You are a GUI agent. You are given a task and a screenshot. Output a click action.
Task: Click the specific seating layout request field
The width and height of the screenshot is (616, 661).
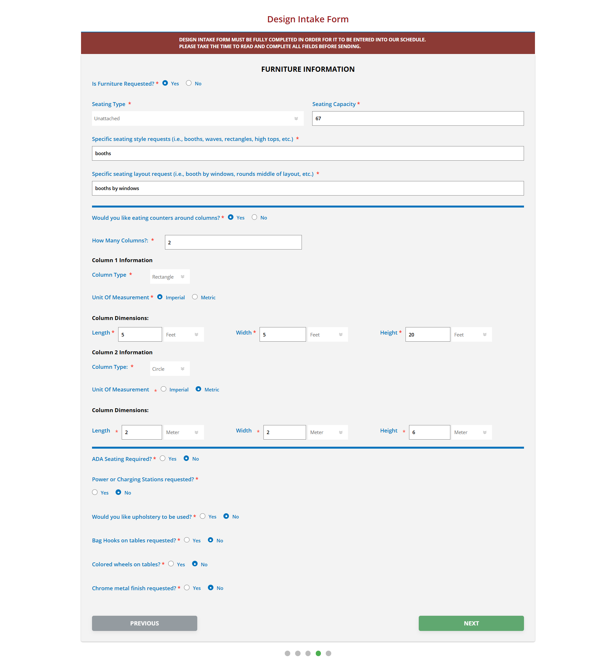pos(308,188)
